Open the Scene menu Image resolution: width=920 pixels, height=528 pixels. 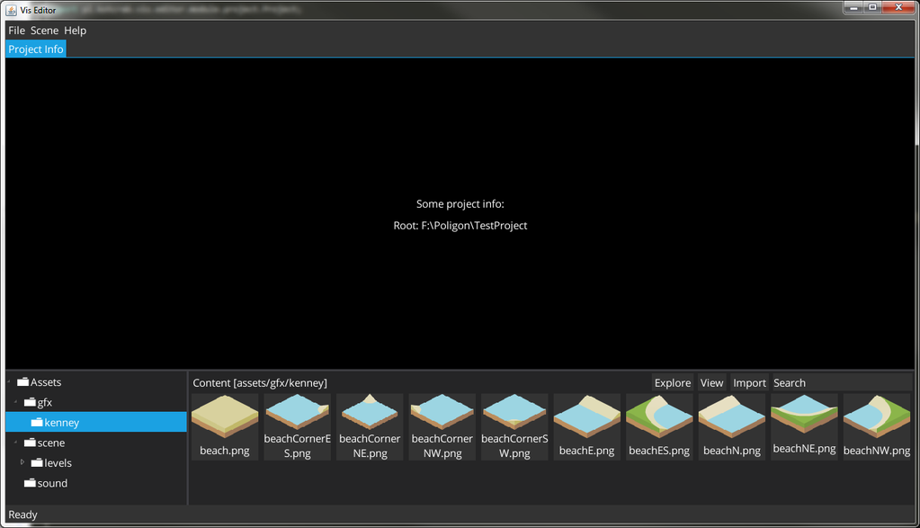pos(44,31)
